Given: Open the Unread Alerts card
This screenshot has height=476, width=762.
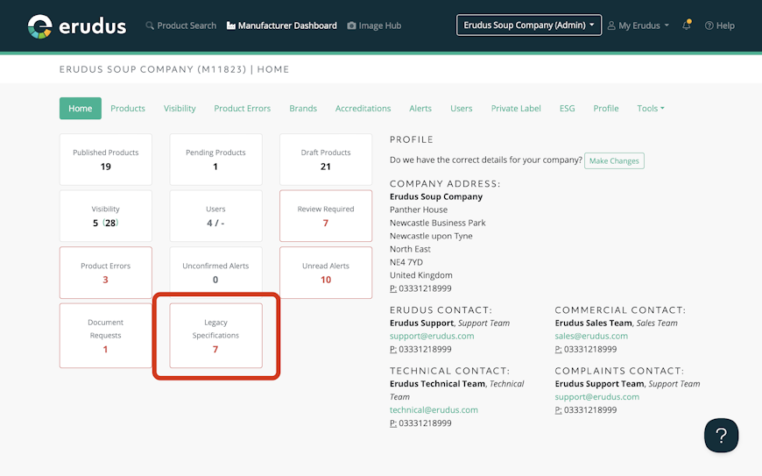Looking at the screenshot, I should pyautogui.click(x=326, y=273).
